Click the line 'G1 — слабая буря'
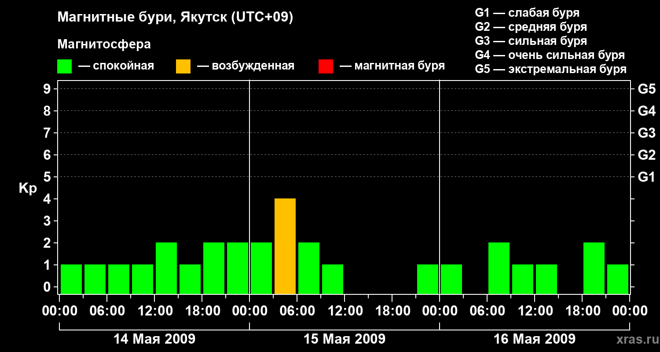 tap(527, 13)
